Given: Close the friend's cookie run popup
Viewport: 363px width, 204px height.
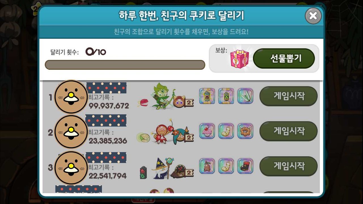Looking at the screenshot, I should 313,16.
